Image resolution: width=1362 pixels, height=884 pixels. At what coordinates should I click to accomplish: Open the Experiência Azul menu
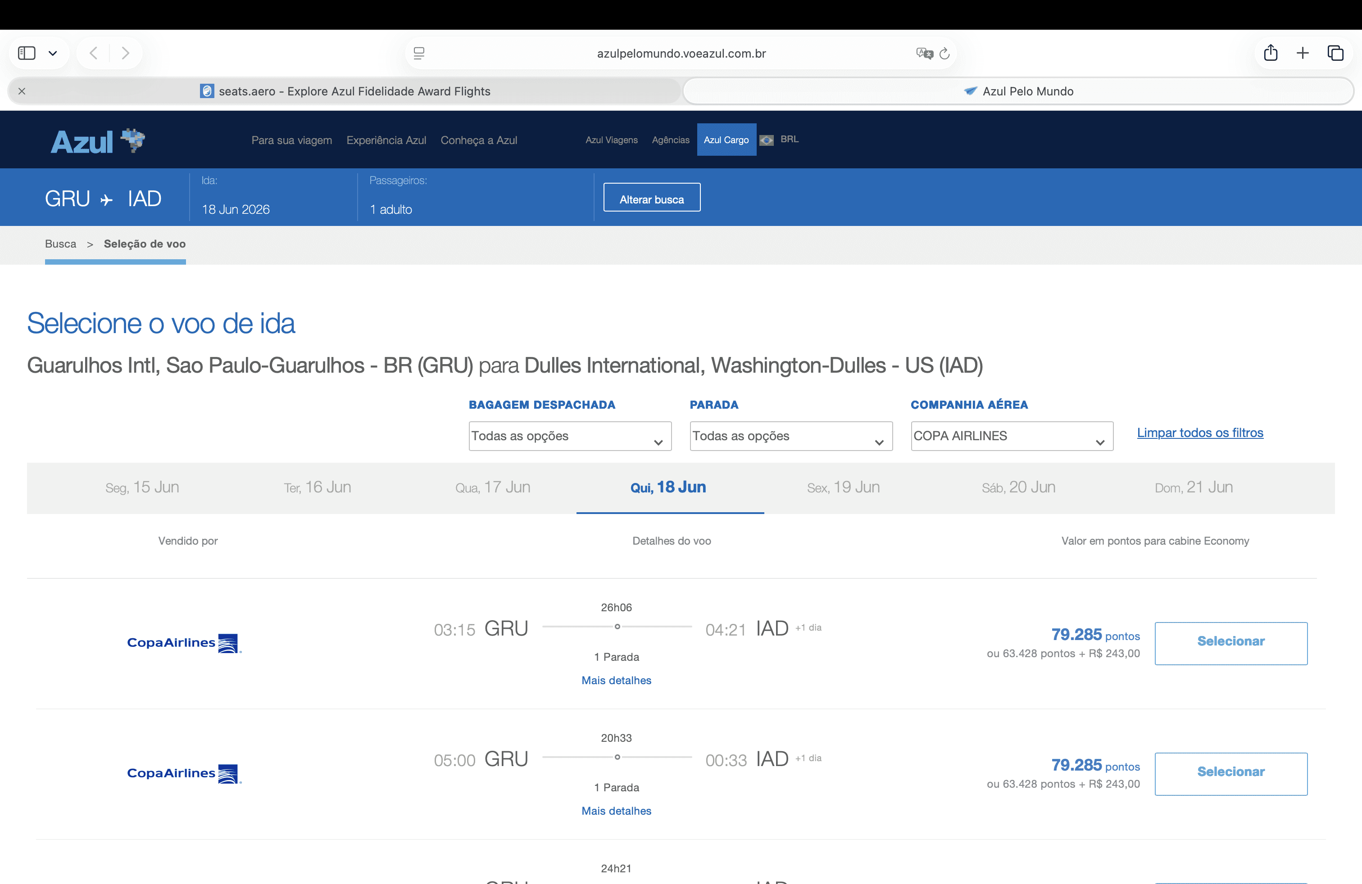coord(386,140)
